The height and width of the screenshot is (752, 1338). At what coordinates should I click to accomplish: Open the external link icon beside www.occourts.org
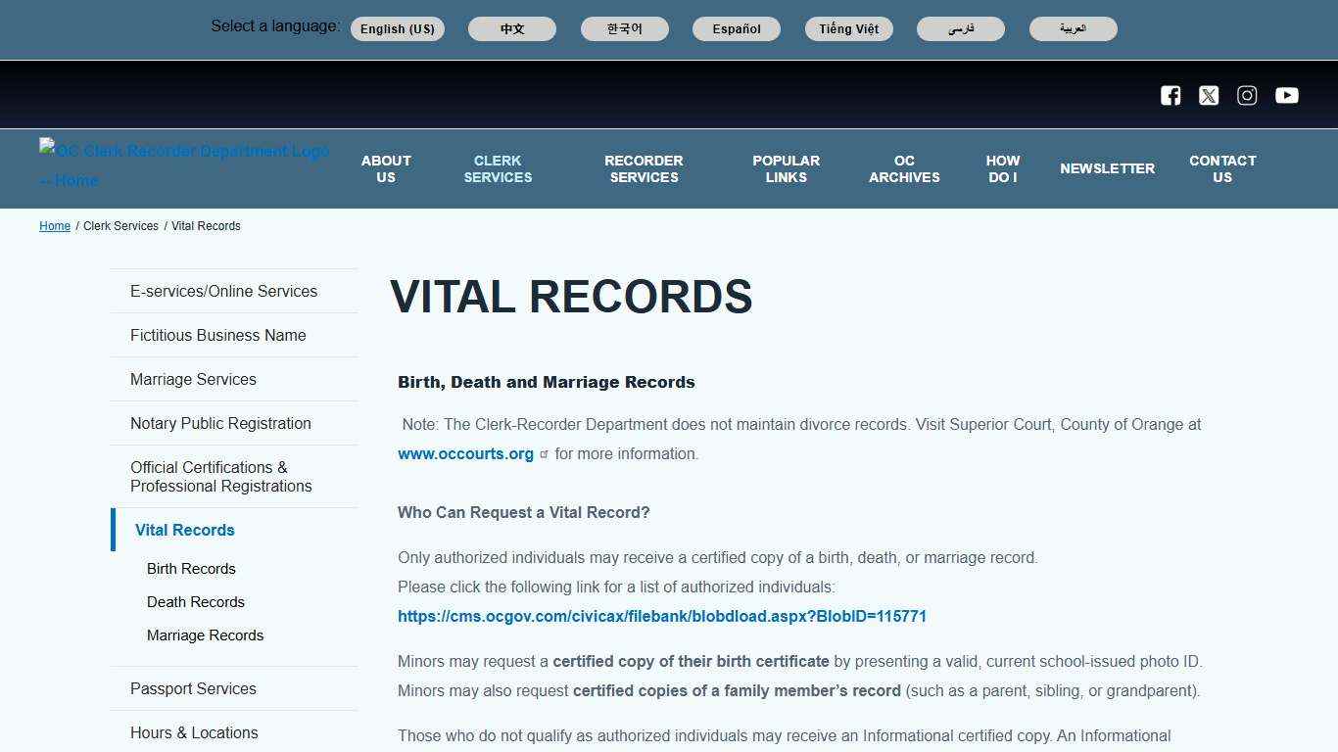(x=544, y=454)
